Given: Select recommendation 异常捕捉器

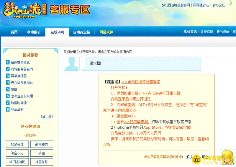Looking at the screenshot, I should click(x=19, y=76).
